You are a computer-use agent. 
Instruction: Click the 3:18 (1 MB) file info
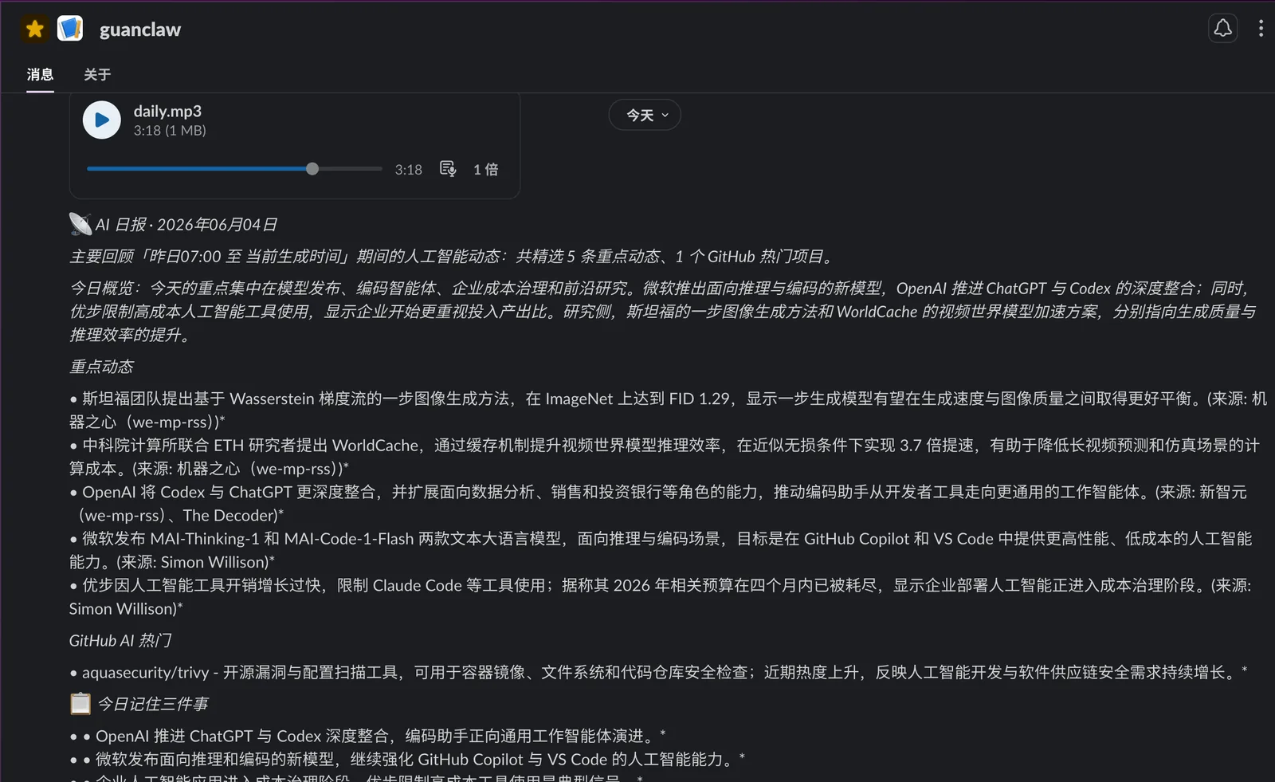[x=170, y=130]
